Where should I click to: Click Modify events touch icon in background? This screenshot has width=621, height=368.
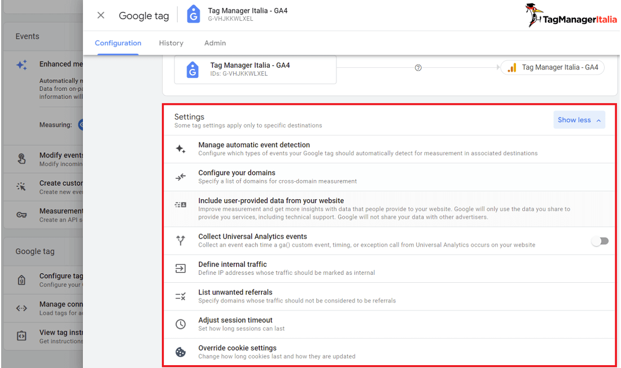(22, 159)
